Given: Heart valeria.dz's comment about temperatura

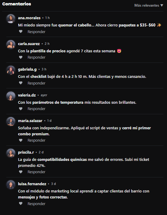Looking at the screenshot, I should [21, 109].
